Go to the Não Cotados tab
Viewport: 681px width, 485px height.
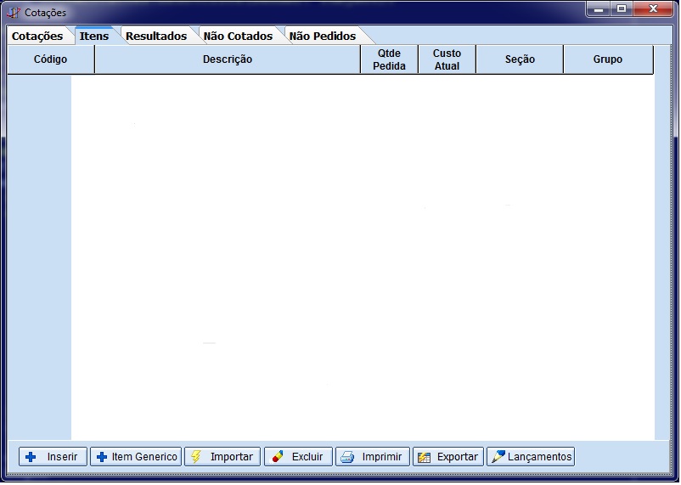point(238,36)
